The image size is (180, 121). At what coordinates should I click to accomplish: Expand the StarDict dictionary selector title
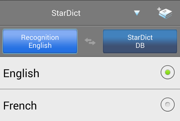click(x=66, y=13)
